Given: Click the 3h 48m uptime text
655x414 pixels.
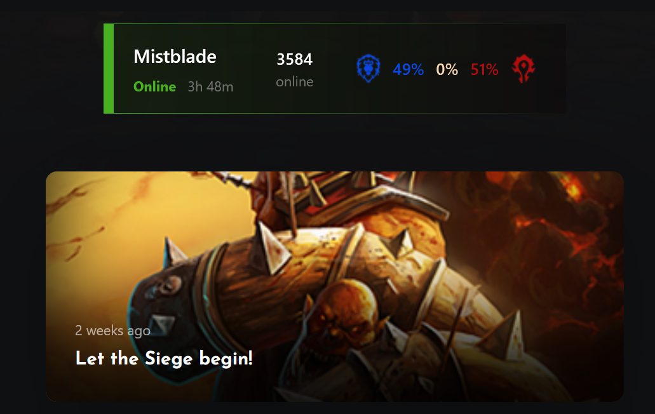Looking at the screenshot, I should [x=210, y=87].
